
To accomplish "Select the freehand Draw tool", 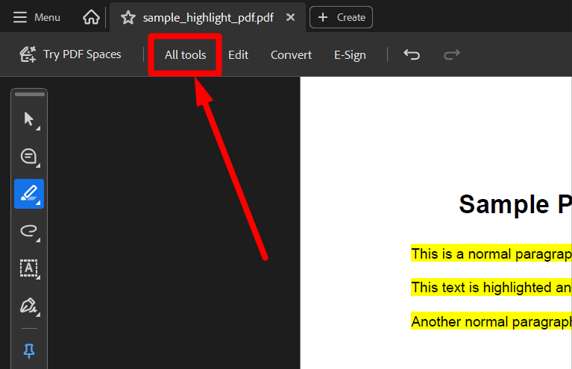I will click(29, 231).
